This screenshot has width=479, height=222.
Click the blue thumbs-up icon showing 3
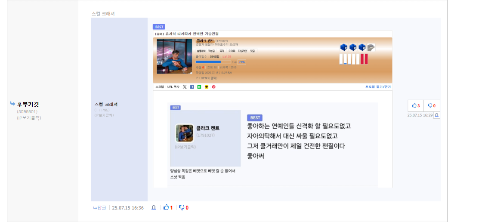pyautogui.click(x=416, y=106)
